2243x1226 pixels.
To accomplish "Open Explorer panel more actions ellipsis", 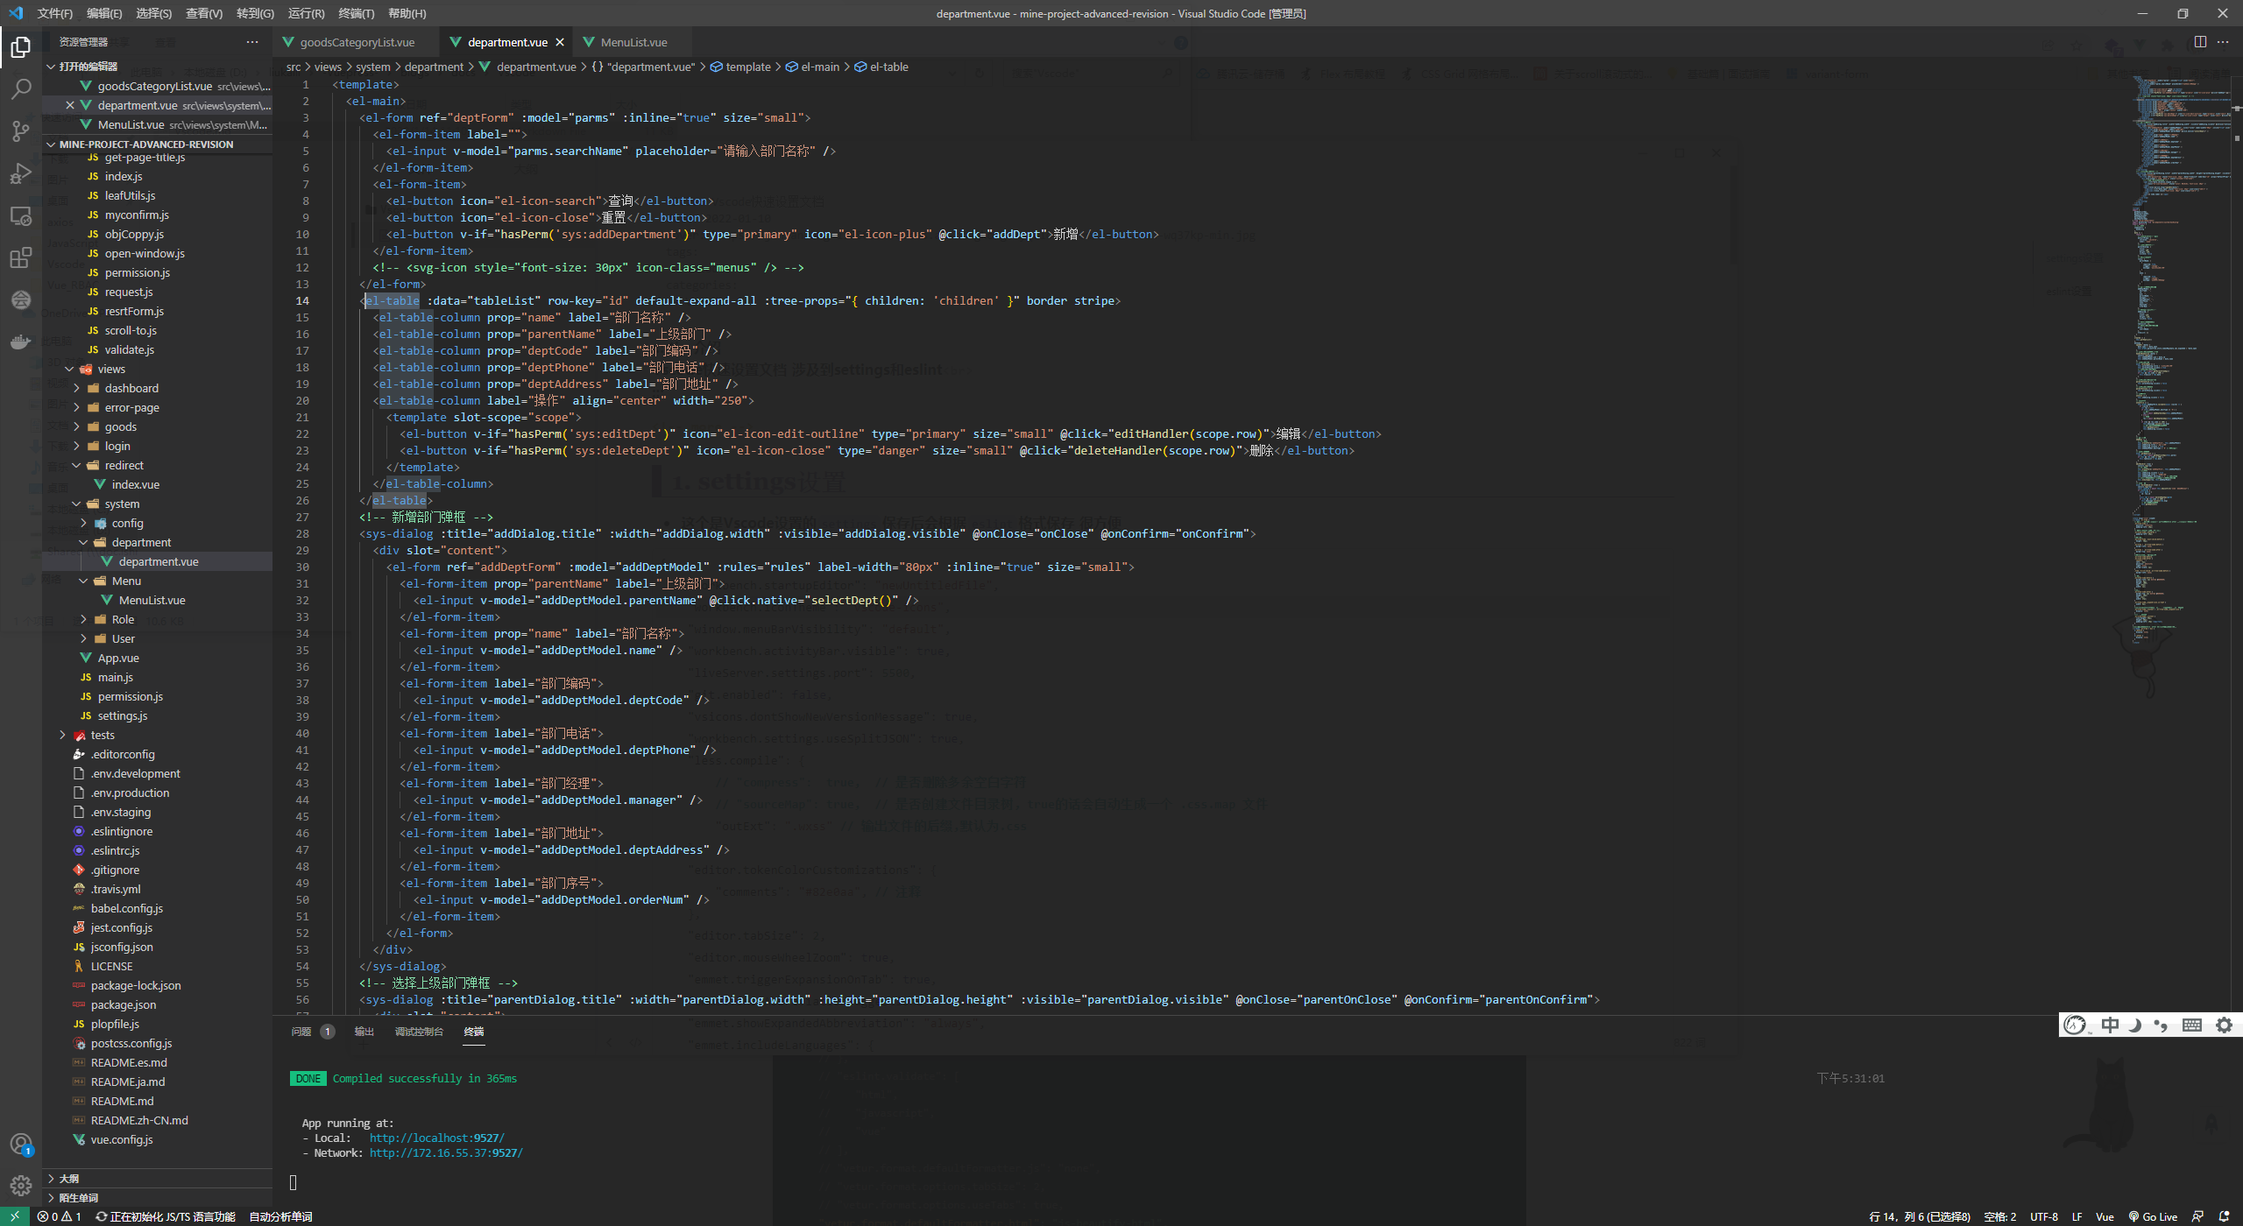I will pos(252,42).
